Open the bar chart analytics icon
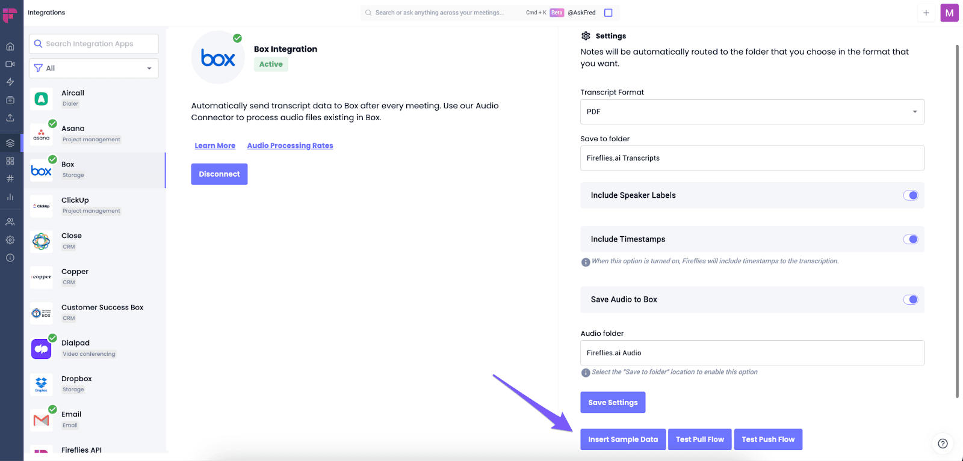This screenshot has height=461, width=963. coord(10,197)
